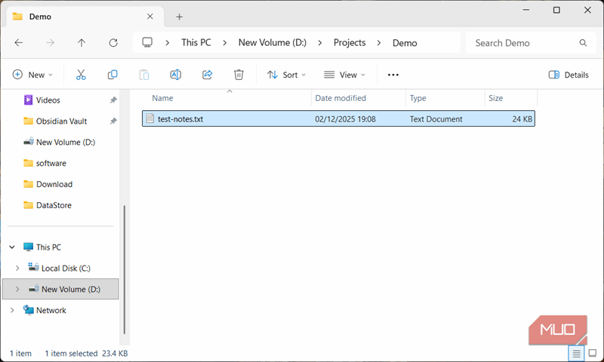The width and height of the screenshot is (604, 362).
Task: Open the See more three-dots menu
Action: click(393, 75)
